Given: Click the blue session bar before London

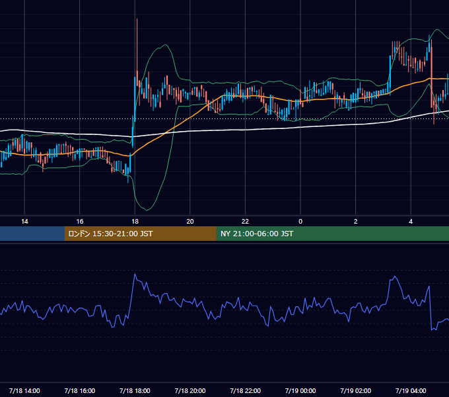Looking at the screenshot, I should (32, 234).
